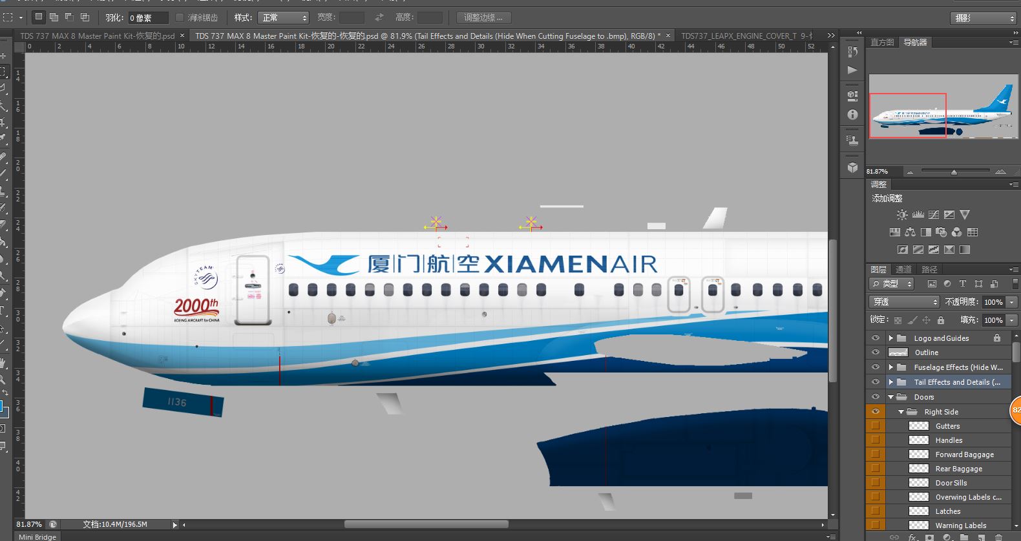Switch to the 直方图 (Histogram) tab
Viewport: 1021px width, 541px height.
pos(882,42)
